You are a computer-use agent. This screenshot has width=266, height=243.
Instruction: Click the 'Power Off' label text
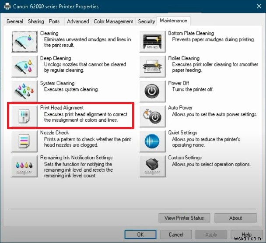tap(178, 83)
